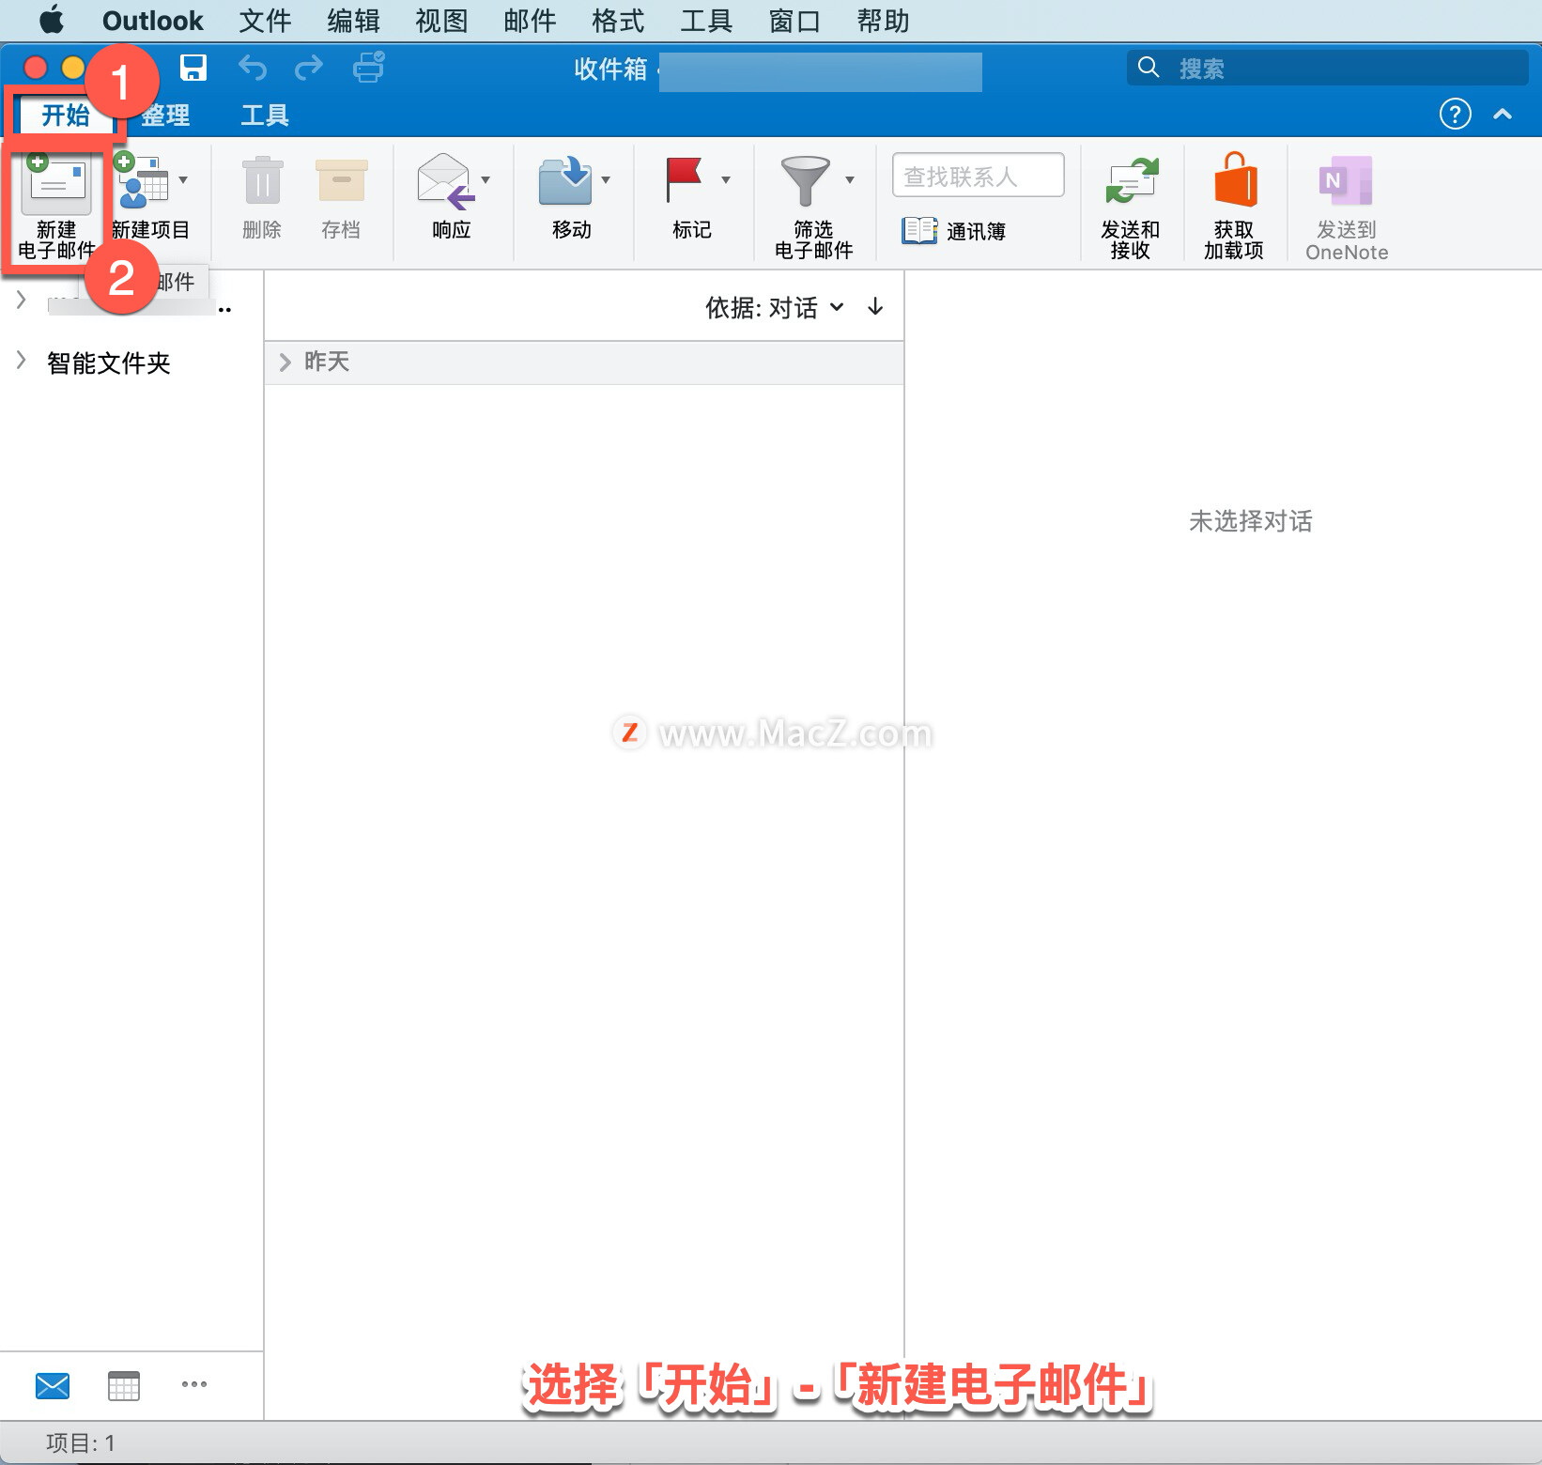The width and height of the screenshot is (1542, 1465).
Task: Click the Help question mark icon
Action: (x=1455, y=114)
